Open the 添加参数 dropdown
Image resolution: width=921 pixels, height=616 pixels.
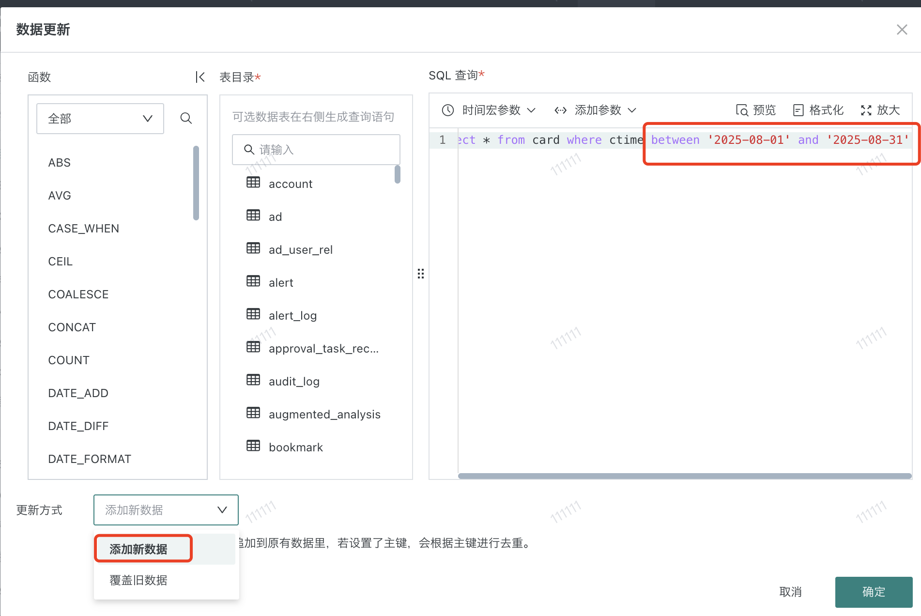click(x=605, y=110)
